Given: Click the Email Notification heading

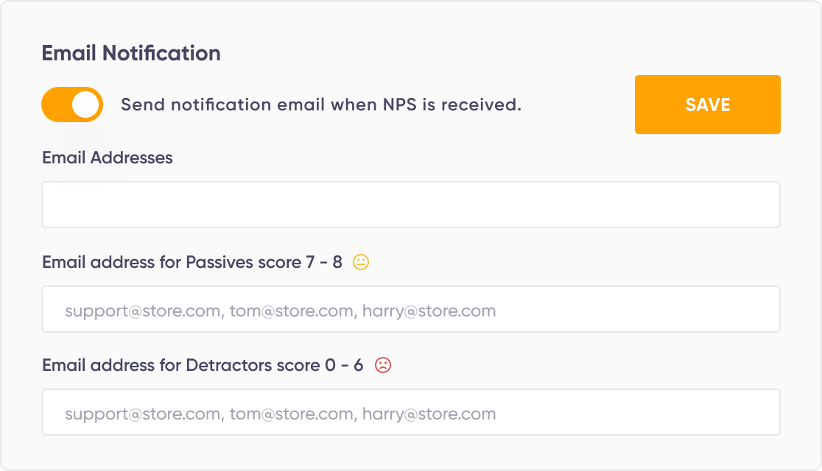Looking at the screenshot, I should coord(131,54).
